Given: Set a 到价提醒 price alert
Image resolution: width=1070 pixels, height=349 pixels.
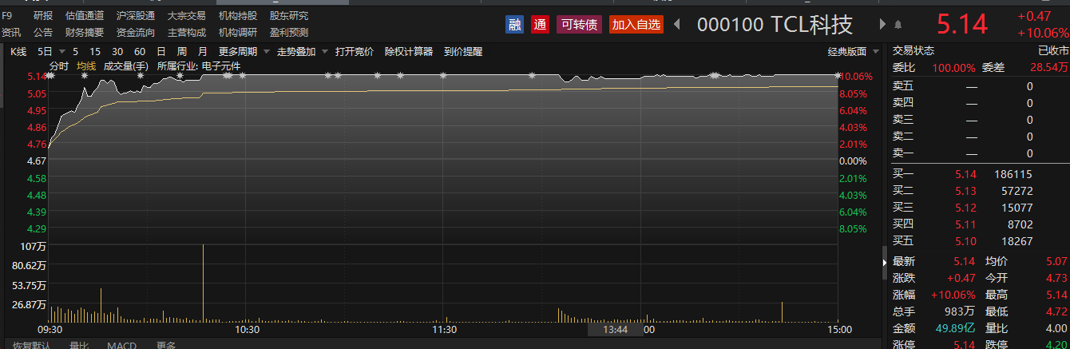Looking at the screenshot, I should click(463, 51).
